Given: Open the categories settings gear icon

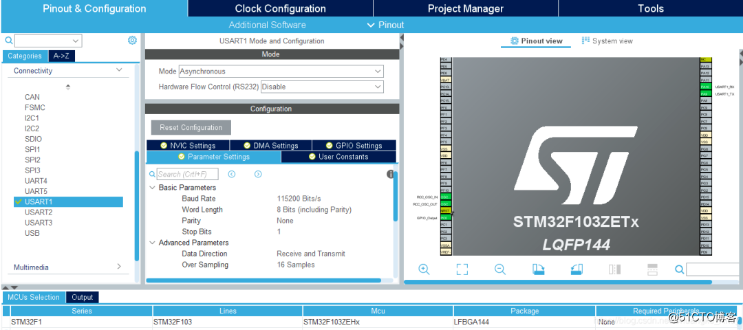Looking at the screenshot, I should coord(132,41).
